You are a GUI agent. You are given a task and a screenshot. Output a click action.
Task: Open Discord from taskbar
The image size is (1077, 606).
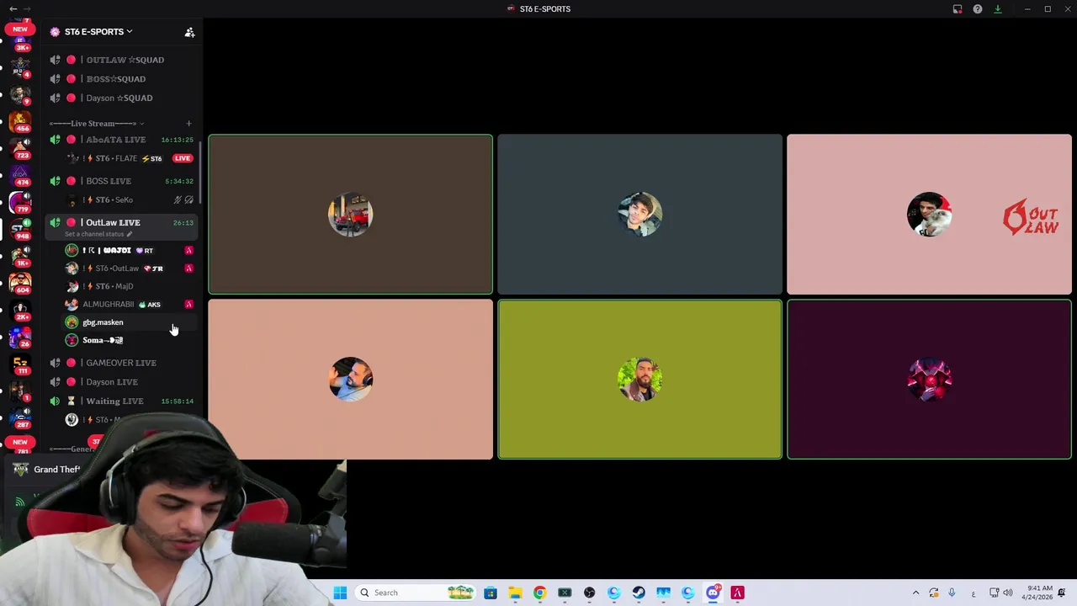click(x=713, y=593)
